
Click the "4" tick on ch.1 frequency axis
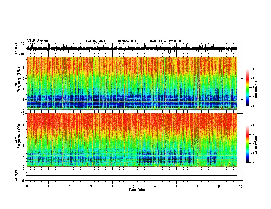point(24,89)
